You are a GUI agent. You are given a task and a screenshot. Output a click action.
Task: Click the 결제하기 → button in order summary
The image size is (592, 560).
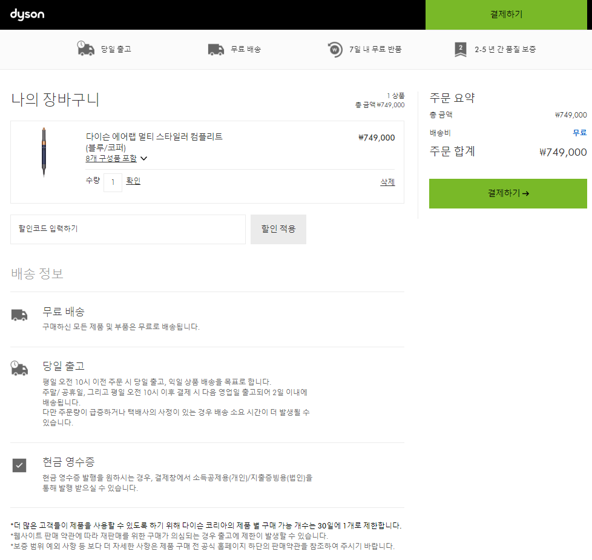point(508,193)
